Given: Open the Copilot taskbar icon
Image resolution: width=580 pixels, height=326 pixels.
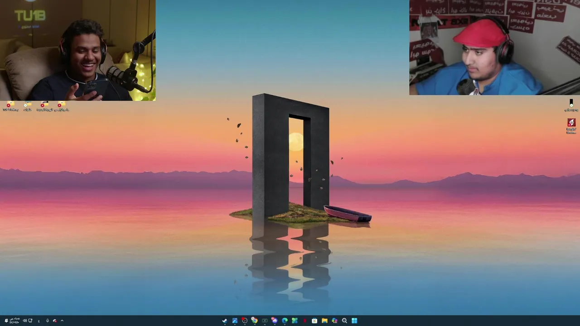Looking at the screenshot, I should pos(334,321).
